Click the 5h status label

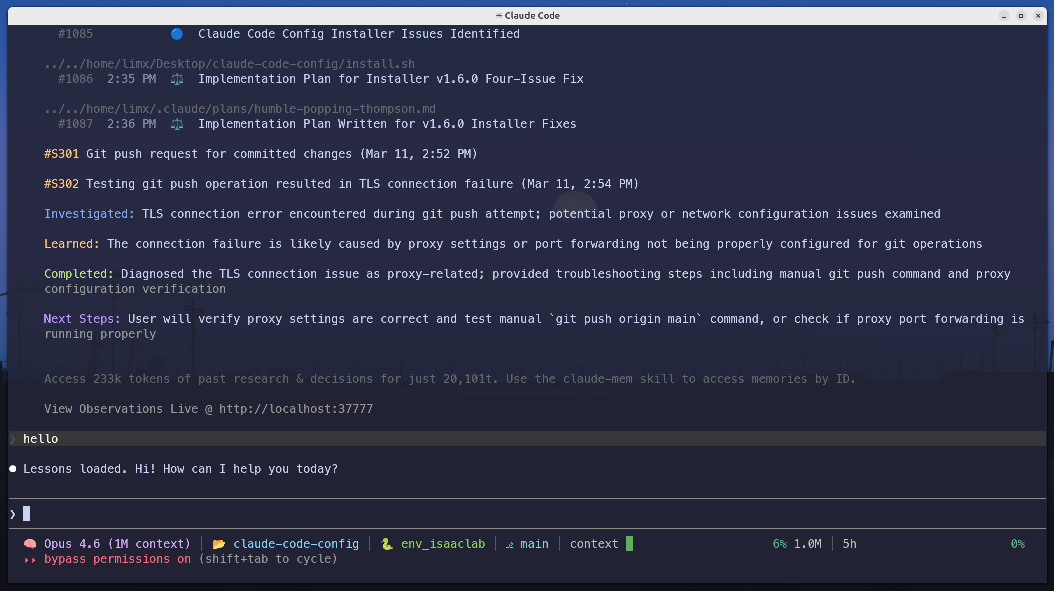click(x=850, y=544)
